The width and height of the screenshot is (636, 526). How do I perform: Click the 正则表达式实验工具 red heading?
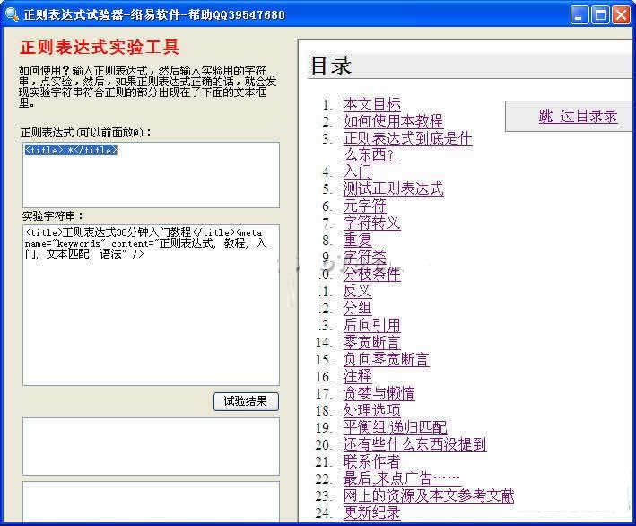coord(100,47)
